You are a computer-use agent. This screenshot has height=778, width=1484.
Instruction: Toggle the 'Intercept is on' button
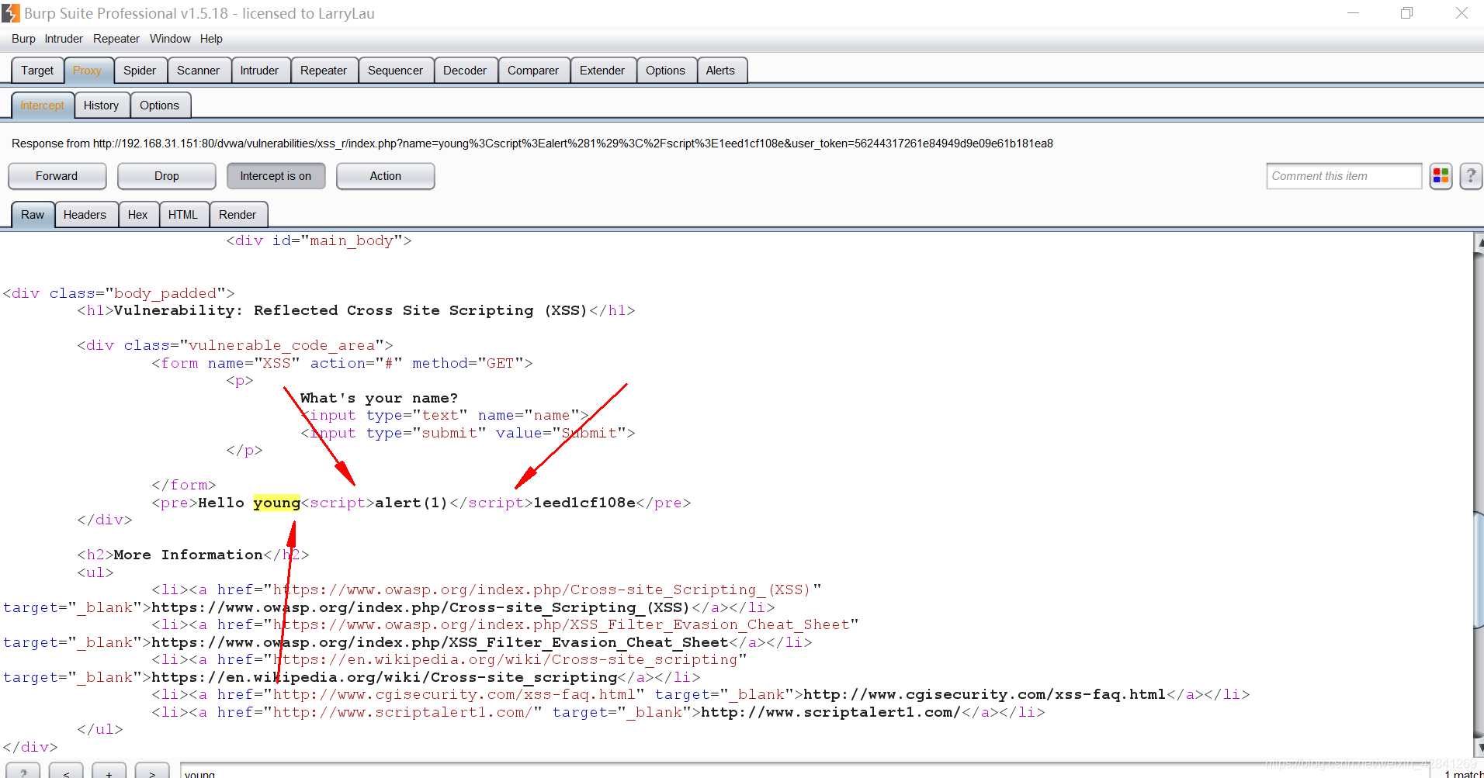tap(276, 176)
